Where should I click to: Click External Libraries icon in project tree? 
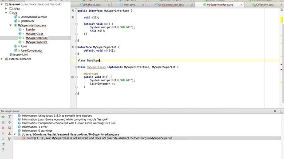point(7,59)
